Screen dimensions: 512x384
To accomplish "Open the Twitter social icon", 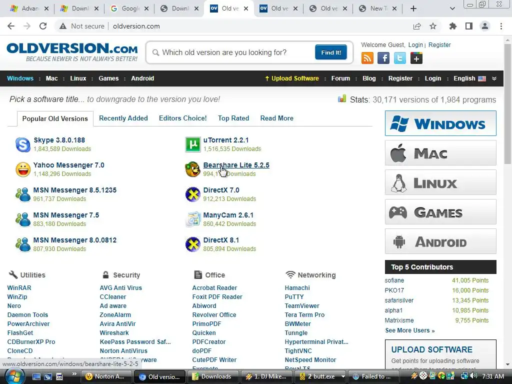I will coord(399,58).
